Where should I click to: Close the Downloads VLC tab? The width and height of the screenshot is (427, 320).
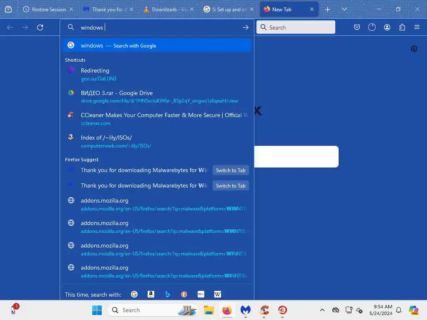coord(192,9)
